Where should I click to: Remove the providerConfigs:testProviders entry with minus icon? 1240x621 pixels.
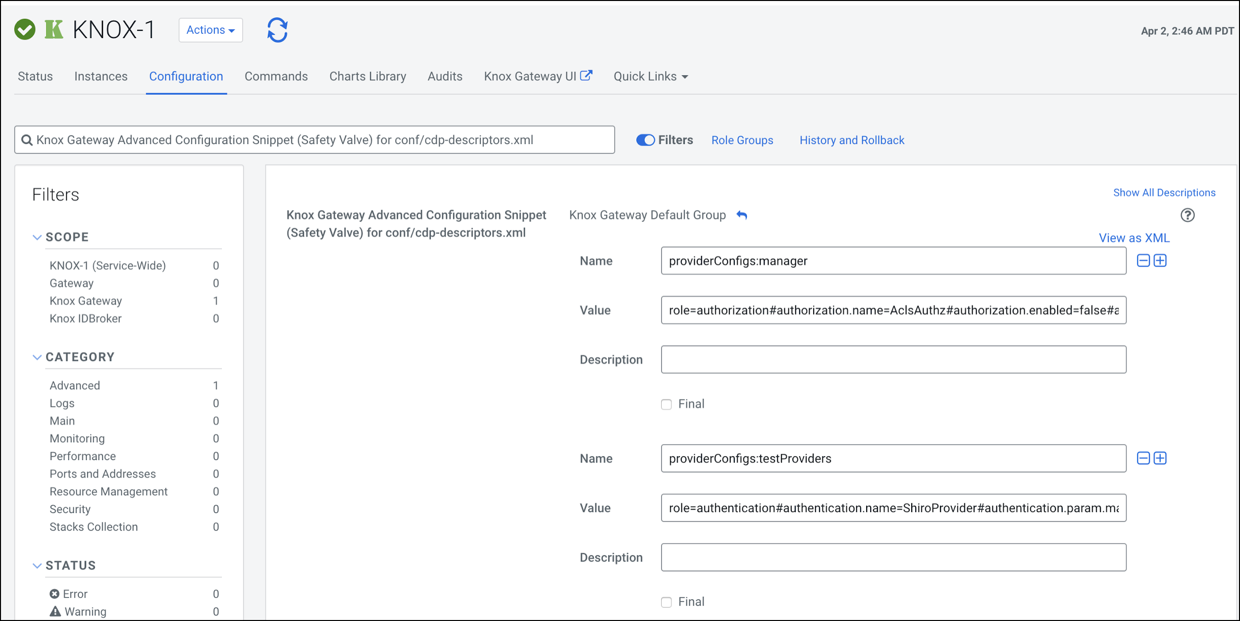1143,458
